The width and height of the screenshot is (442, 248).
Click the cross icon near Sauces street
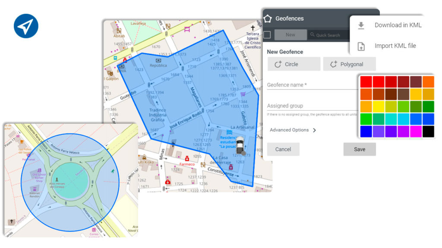pyautogui.click(x=12, y=222)
